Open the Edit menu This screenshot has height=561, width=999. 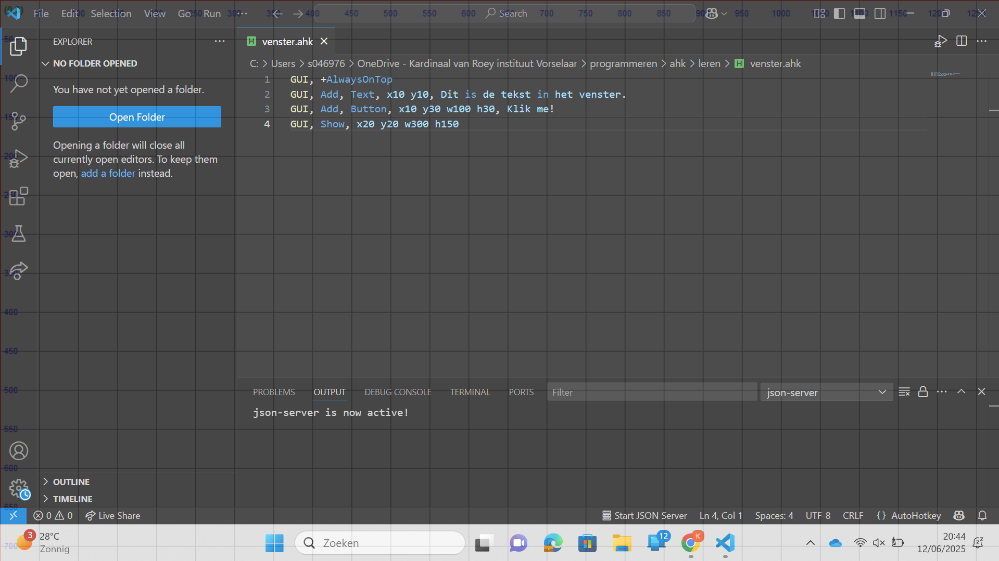(x=70, y=14)
